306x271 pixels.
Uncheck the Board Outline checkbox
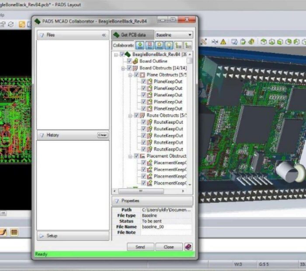point(129,61)
